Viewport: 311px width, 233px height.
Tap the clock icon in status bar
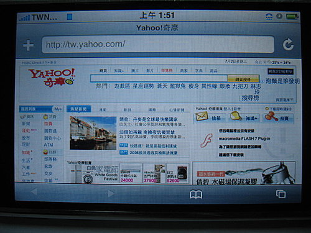coord(279,16)
